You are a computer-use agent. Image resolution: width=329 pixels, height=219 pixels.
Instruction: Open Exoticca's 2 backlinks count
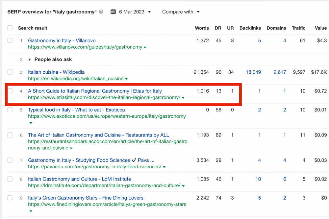tap(259, 110)
